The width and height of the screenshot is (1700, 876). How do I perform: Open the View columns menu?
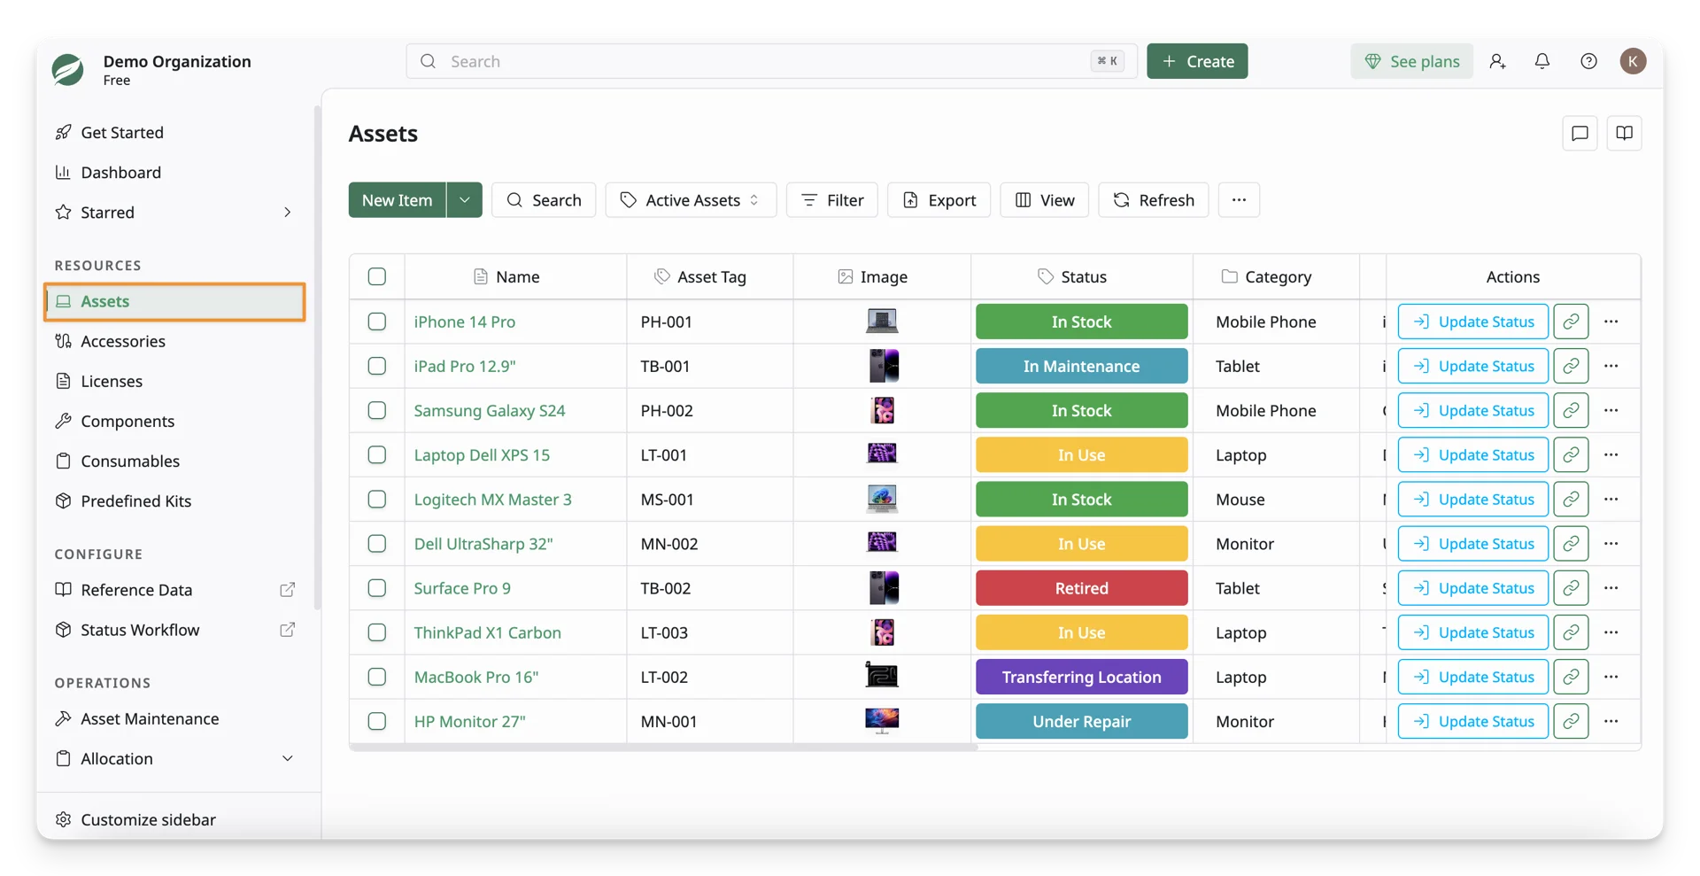(1045, 200)
